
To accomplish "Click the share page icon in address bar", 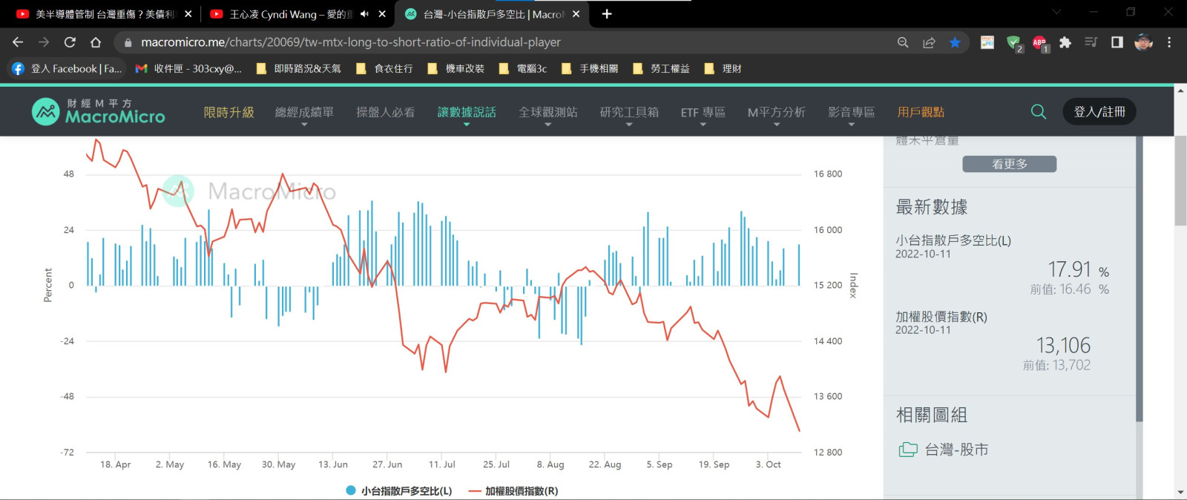I will coord(929,42).
